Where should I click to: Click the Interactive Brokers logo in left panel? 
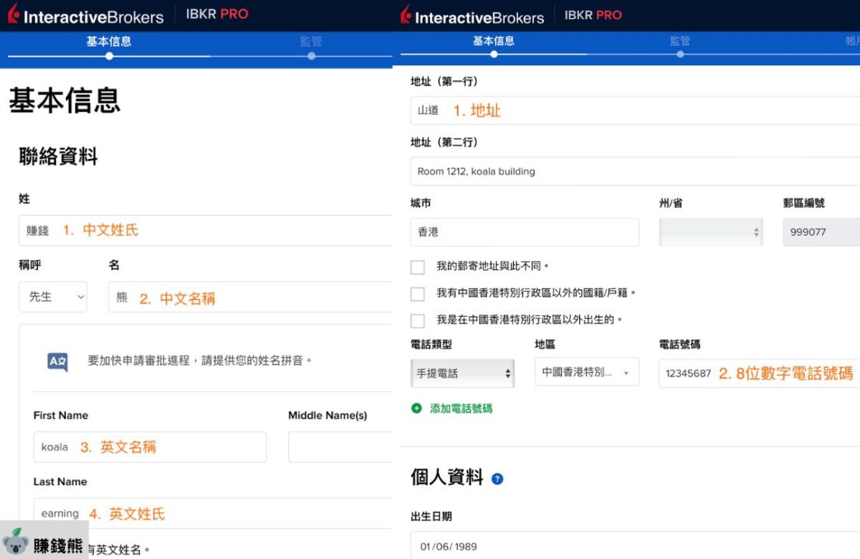tap(85, 15)
